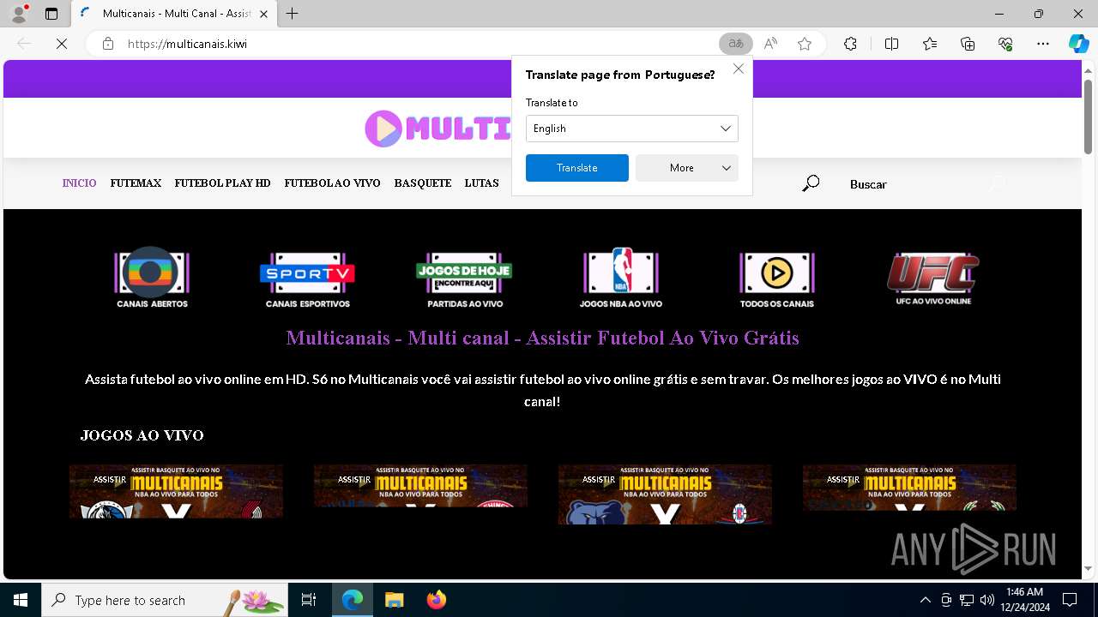The height and width of the screenshot is (617, 1098).
Task: Open the Copilot sidebar
Action: click(x=1078, y=44)
